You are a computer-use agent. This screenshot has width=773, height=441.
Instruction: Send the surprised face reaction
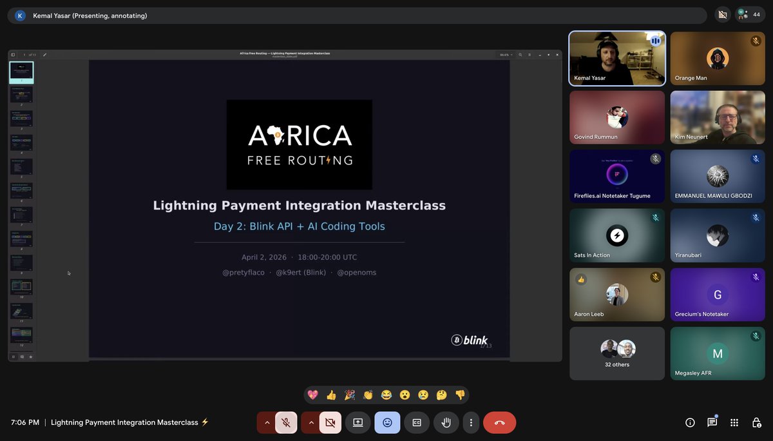(x=405, y=395)
